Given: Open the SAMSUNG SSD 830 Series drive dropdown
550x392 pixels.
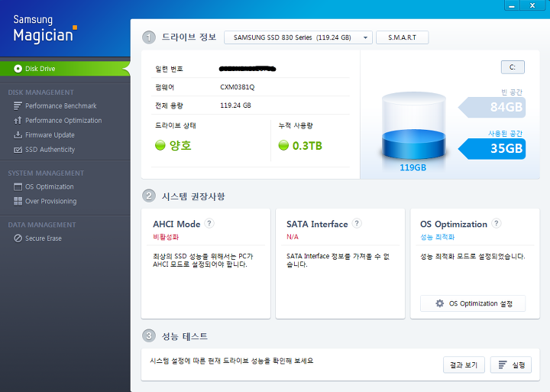Looking at the screenshot, I should point(298,37).
